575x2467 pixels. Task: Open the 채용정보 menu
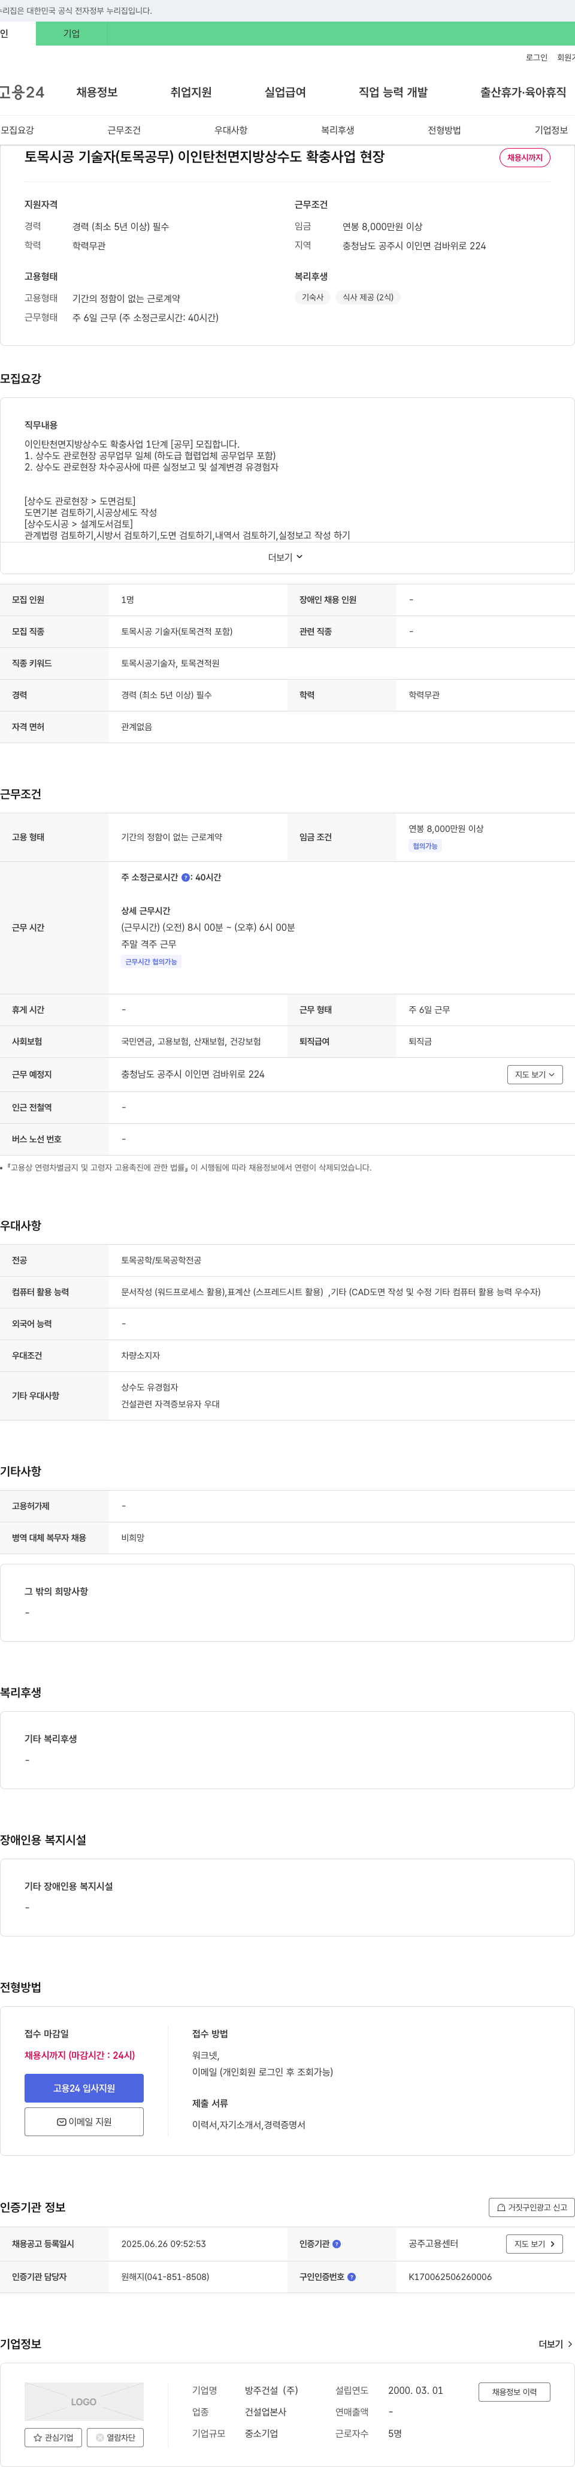[96, 92]
